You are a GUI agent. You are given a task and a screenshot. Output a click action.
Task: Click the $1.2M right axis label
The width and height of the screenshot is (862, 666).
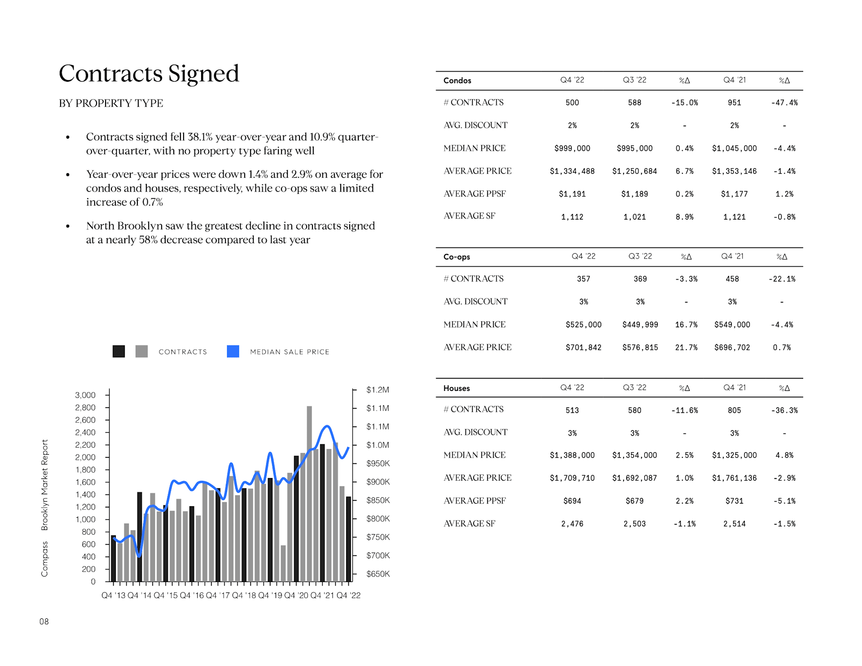[378, 390]
